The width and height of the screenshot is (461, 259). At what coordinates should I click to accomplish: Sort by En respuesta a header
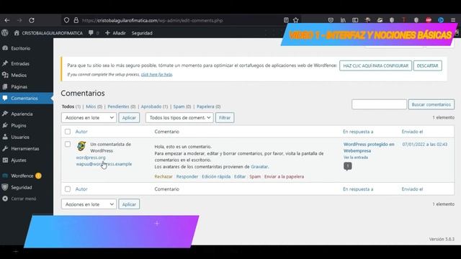click(x=358, y=132)
